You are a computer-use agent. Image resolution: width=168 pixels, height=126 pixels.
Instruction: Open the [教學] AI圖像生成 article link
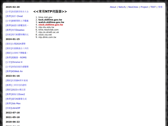[x=16, y=99]
